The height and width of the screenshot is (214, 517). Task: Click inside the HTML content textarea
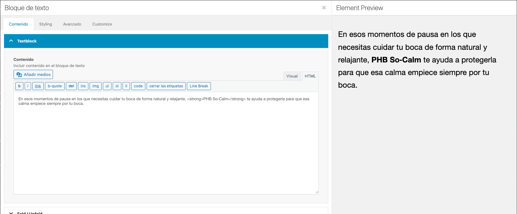tap(166, 143)
